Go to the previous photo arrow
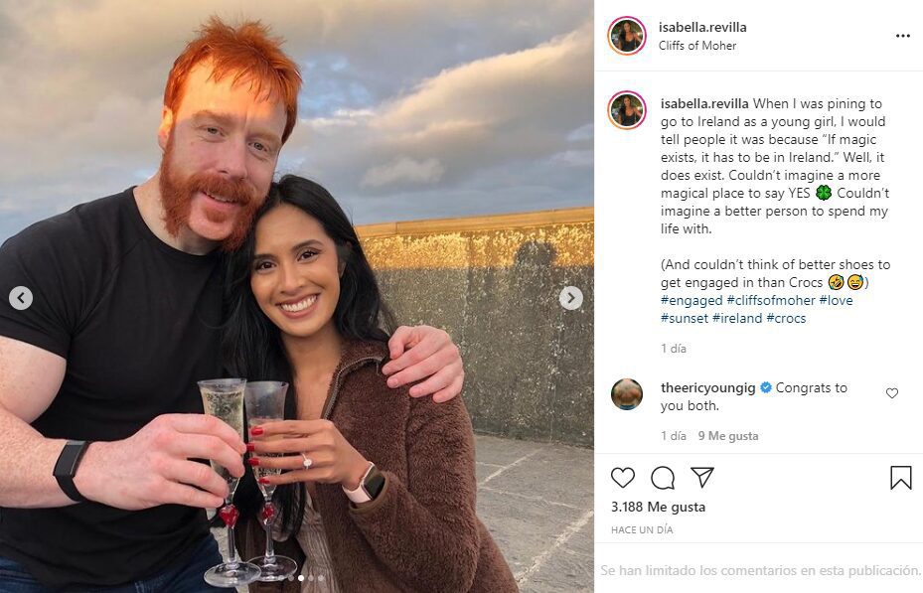 pyautogui.click(x=21, y=298)
